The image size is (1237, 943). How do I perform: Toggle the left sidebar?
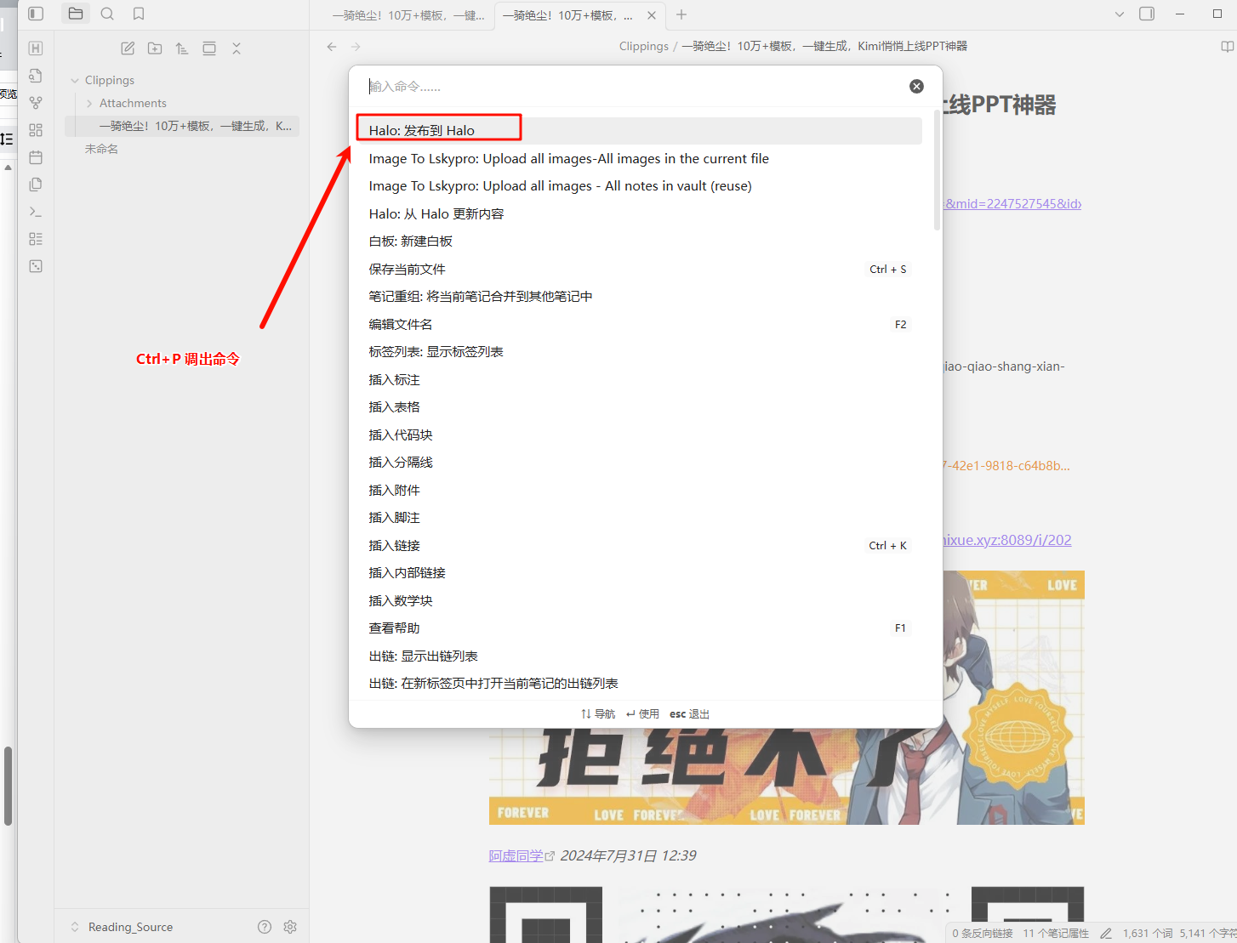(x=36, y=14)
